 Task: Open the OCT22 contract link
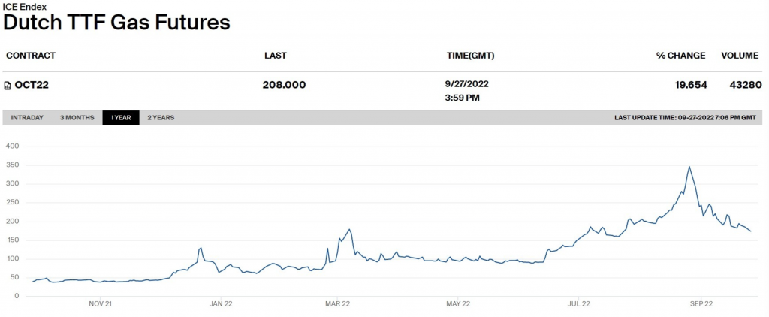(x=32, y=85)
